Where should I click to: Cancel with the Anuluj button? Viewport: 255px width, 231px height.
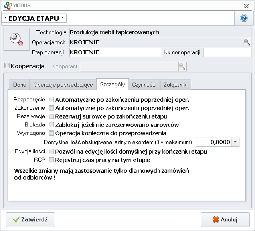point(225,219)
